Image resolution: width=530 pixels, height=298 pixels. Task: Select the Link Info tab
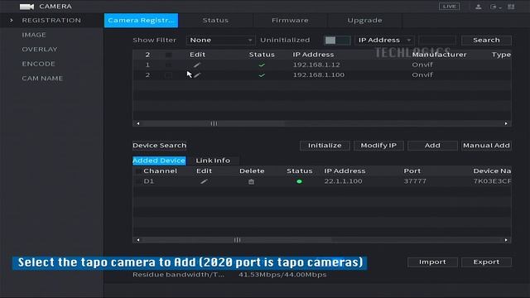pos(213,161)
